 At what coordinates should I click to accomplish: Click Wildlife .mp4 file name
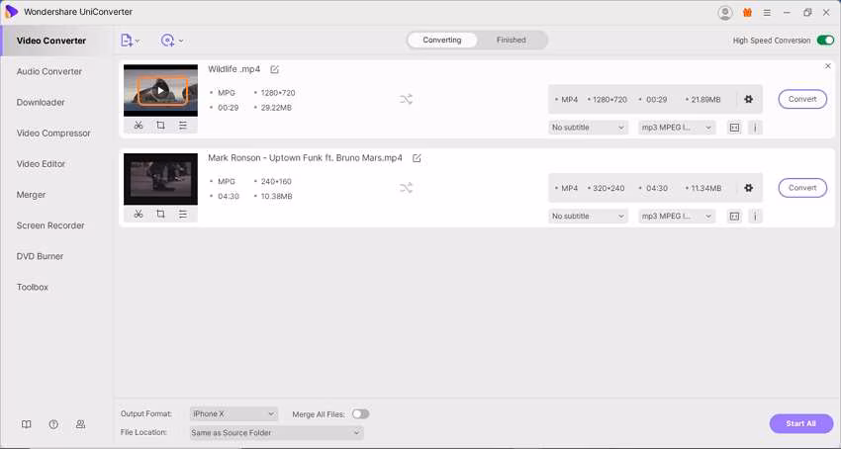pos(234,69)
